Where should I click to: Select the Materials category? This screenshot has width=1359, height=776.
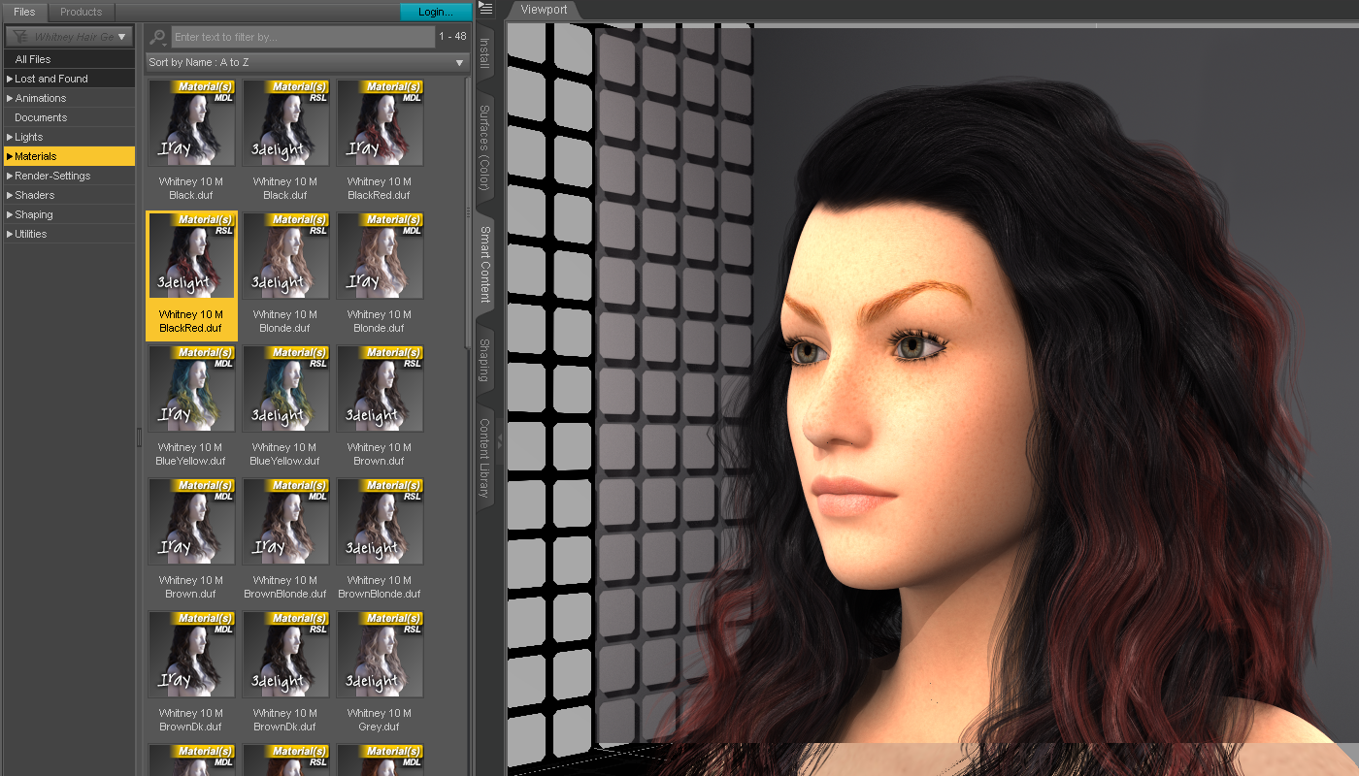(x=70, y=156)
